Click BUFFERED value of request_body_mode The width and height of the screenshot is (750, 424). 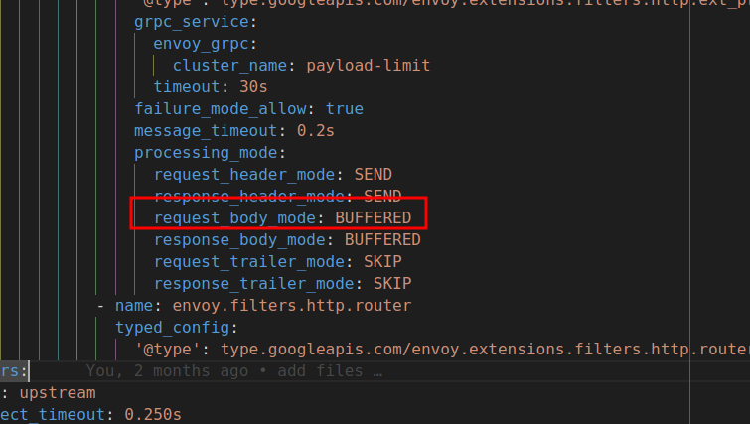tap(373, 217)
